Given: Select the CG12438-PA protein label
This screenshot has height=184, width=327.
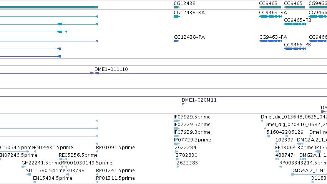Looking at the screenshot, I should 189,37.
